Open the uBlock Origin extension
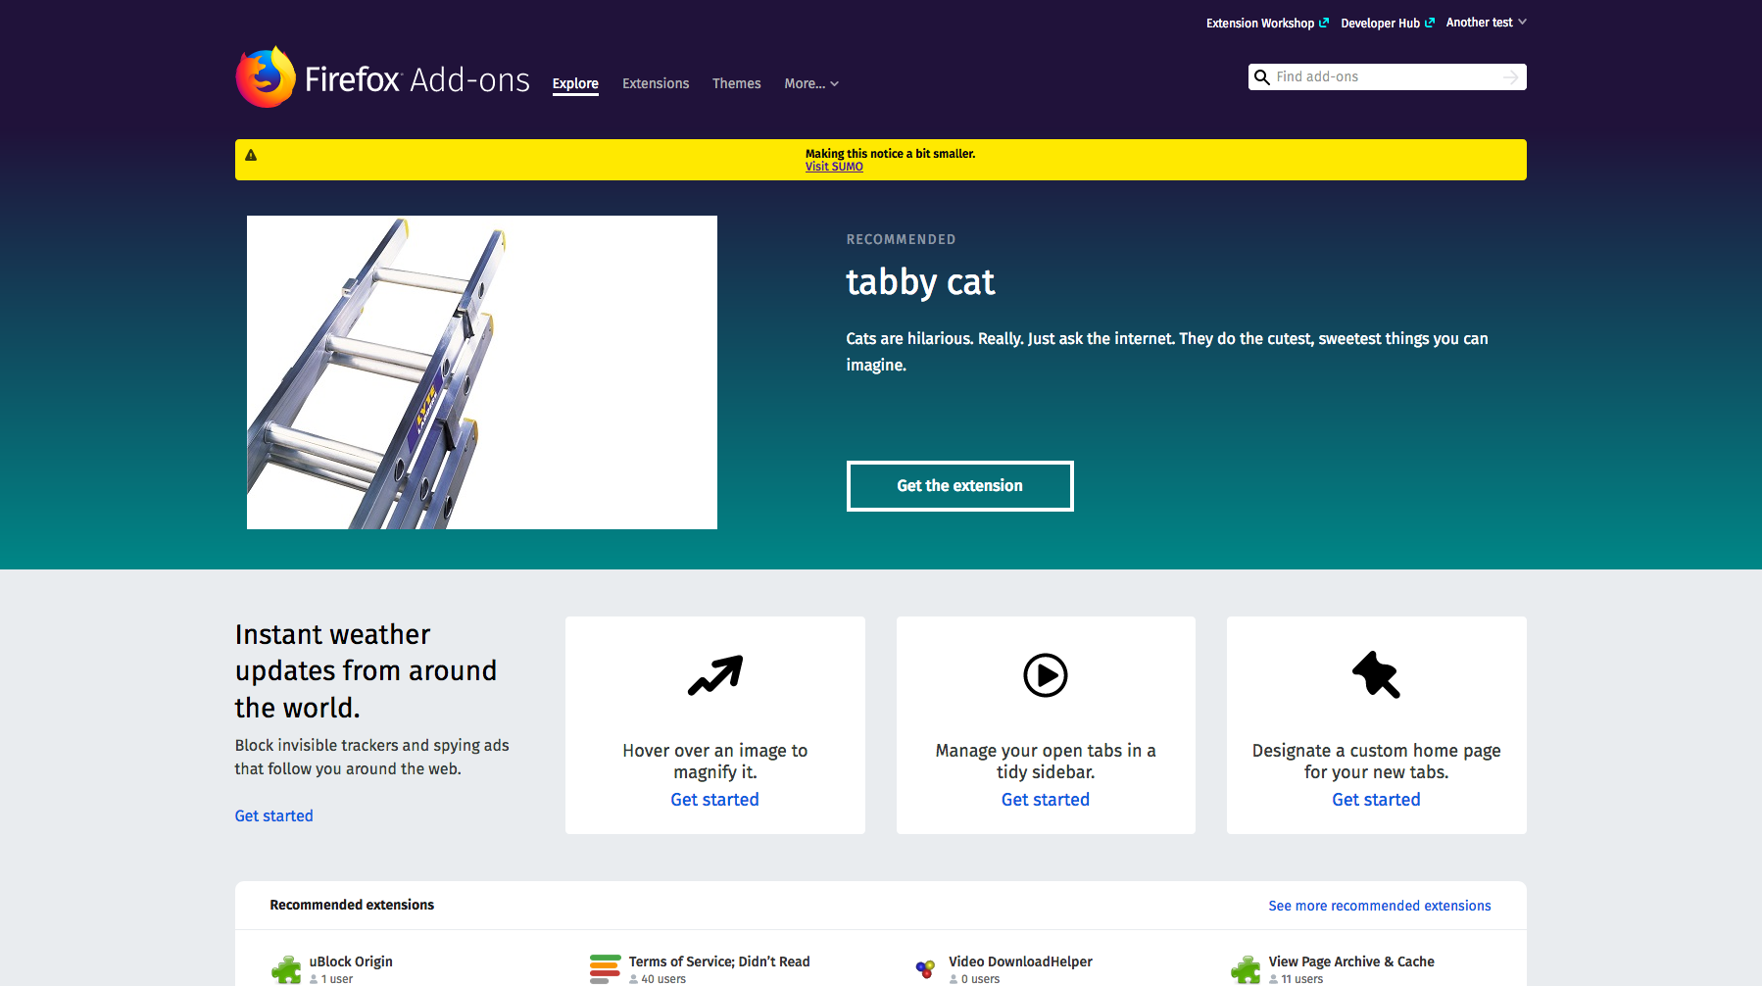This screenshot has height=986, width=1762. point(351,961)
